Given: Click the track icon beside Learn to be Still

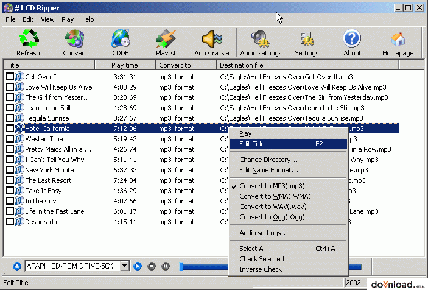Looking at the screenshot, I should click(19, 108).
